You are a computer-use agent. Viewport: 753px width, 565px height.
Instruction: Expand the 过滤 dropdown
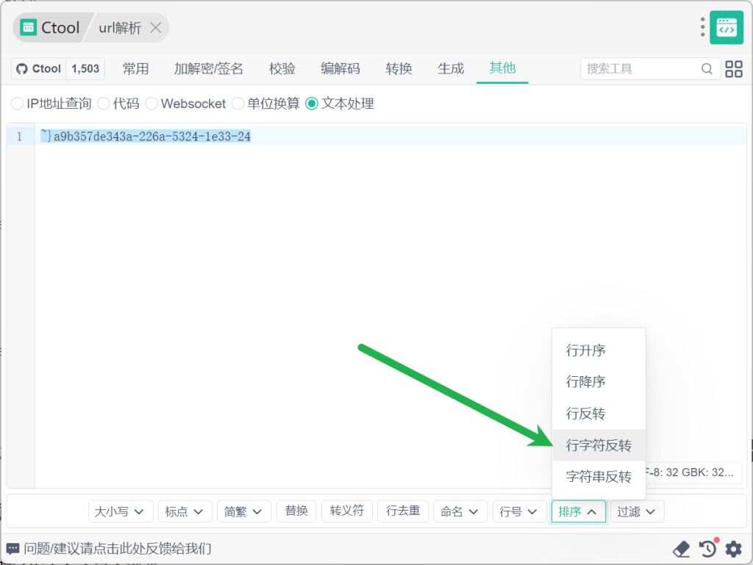(637, 511)
